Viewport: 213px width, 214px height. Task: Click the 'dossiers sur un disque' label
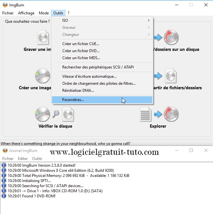point(176,49)
